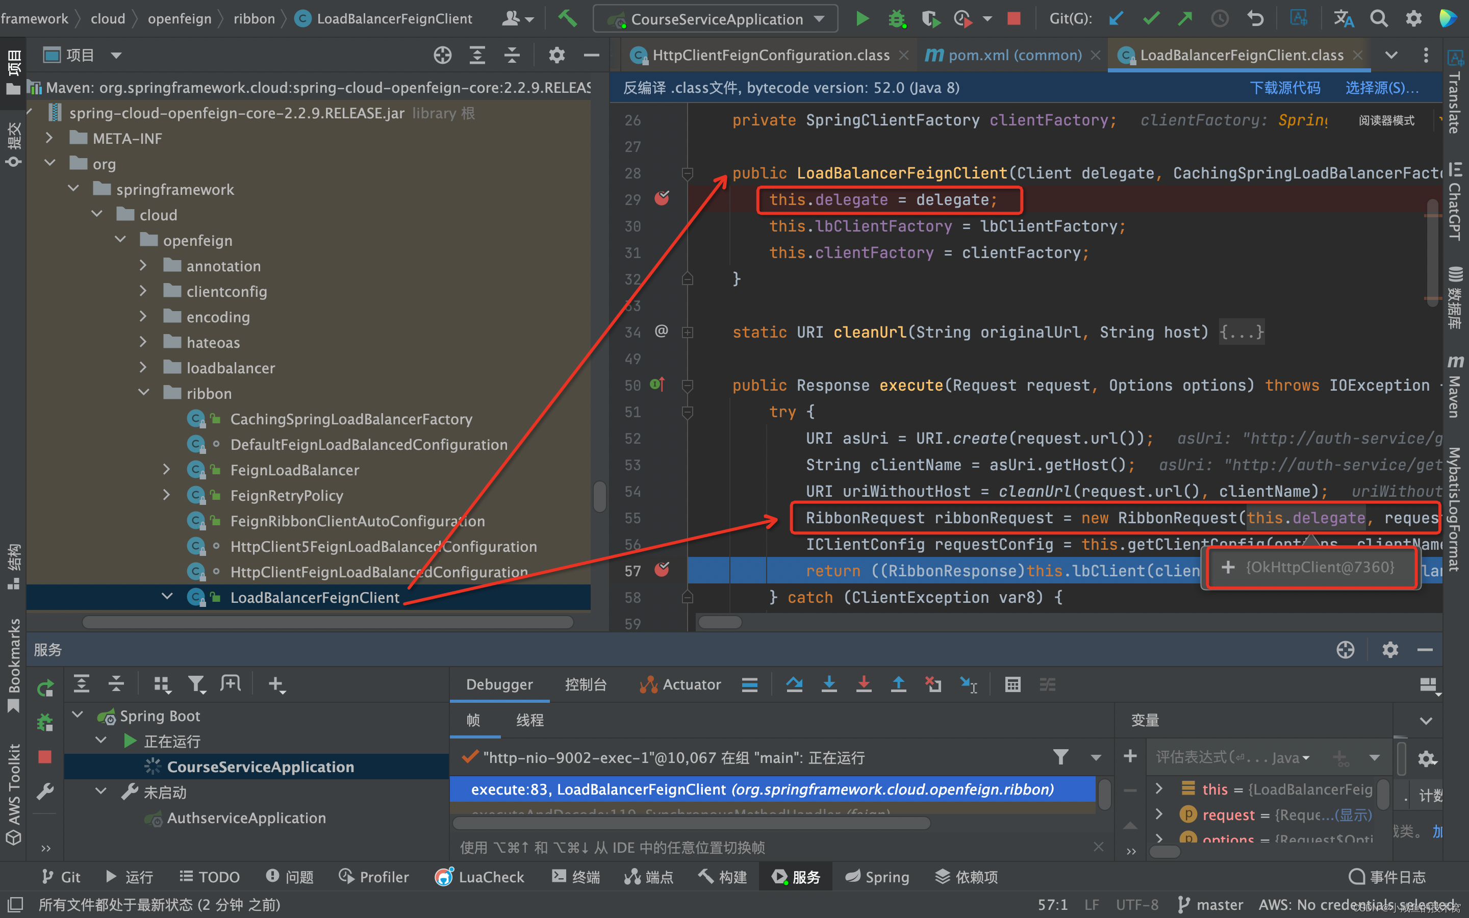Open thread selector dropdown in frames panel

tap(1096, 757)
